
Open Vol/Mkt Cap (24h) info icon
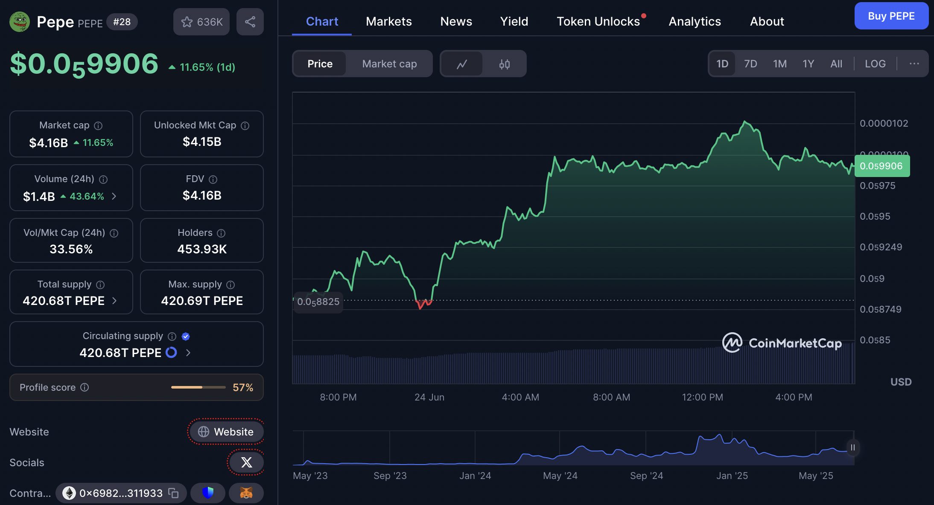[x=114, y=233]
